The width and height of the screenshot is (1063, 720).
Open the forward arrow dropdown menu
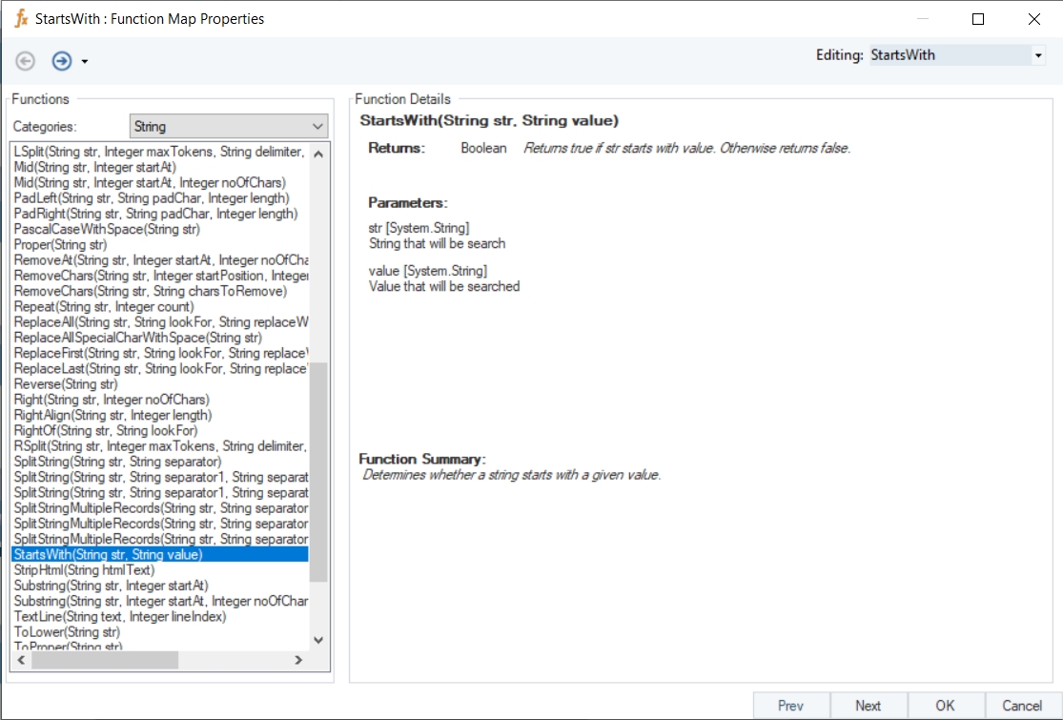tap(85, 62)
